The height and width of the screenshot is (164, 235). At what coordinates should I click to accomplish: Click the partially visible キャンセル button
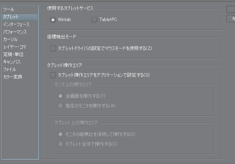coord(231,19)
